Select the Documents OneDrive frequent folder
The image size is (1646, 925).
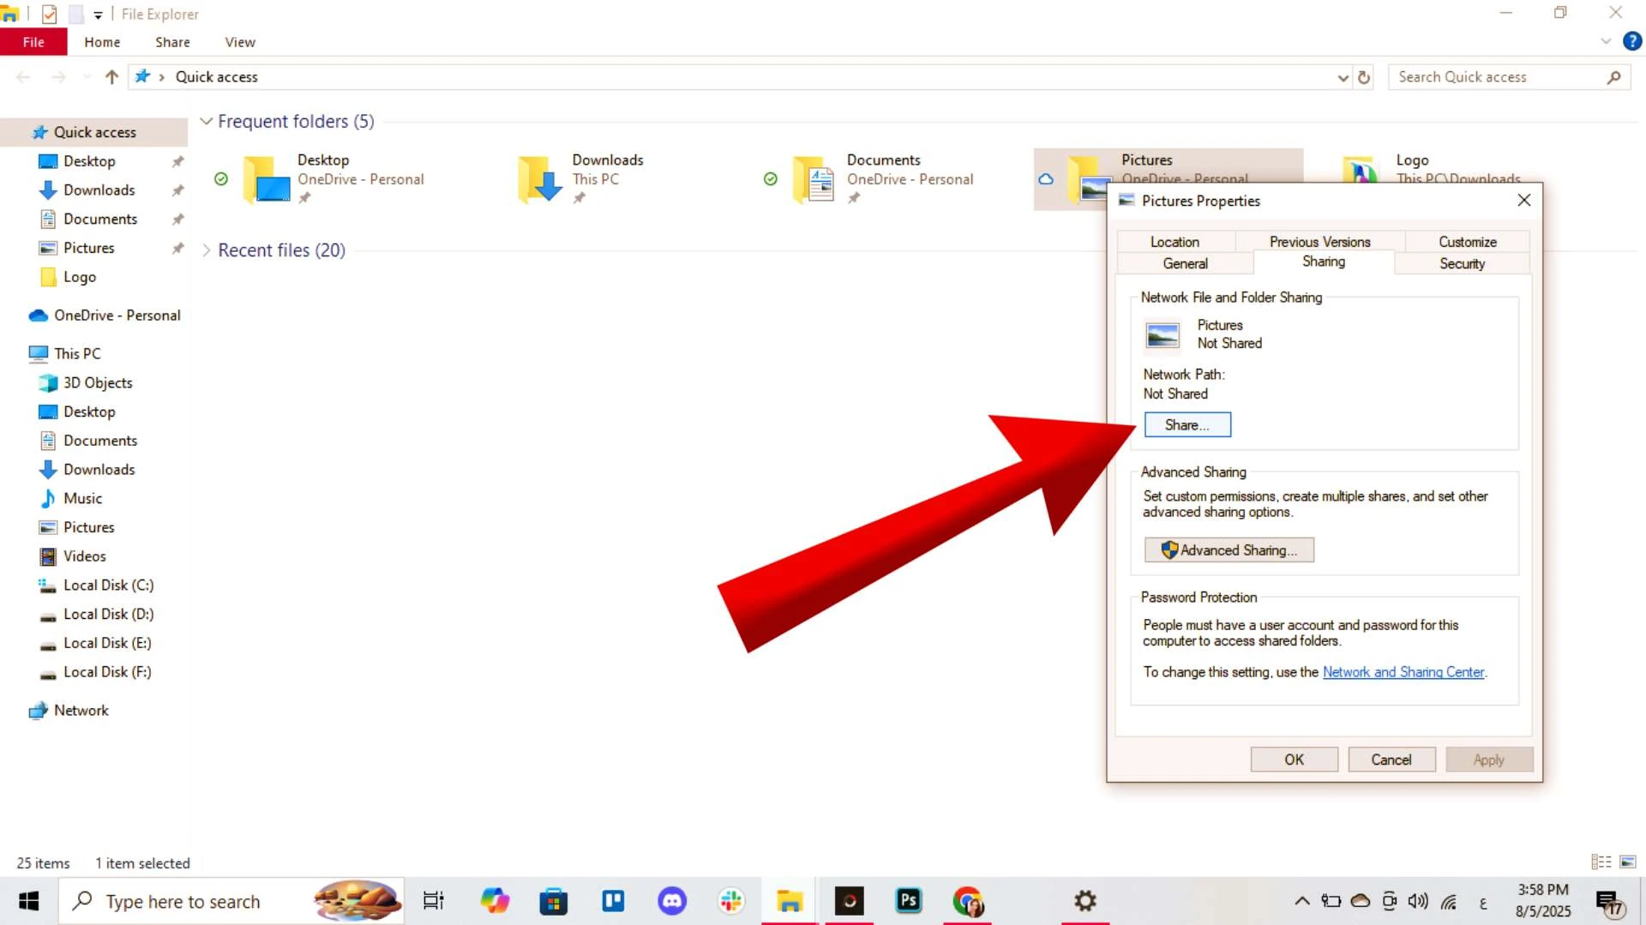pos(892,178)
